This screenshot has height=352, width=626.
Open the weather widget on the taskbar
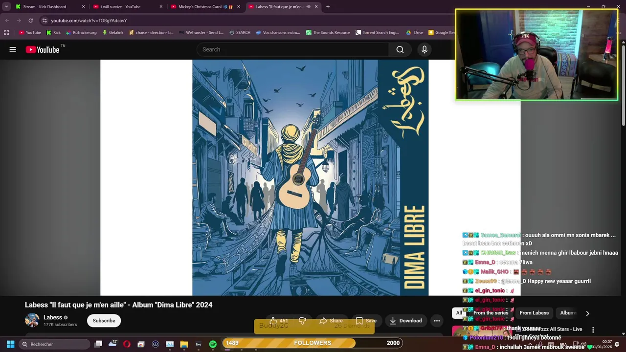[x=112, y=344]
